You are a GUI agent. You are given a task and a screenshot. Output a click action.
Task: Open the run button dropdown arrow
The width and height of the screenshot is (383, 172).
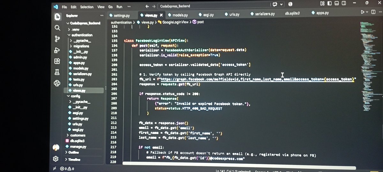tap(367, 12)
